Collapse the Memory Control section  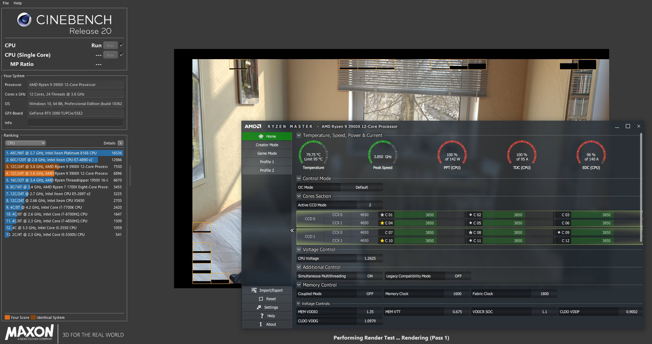pos(298,284)
